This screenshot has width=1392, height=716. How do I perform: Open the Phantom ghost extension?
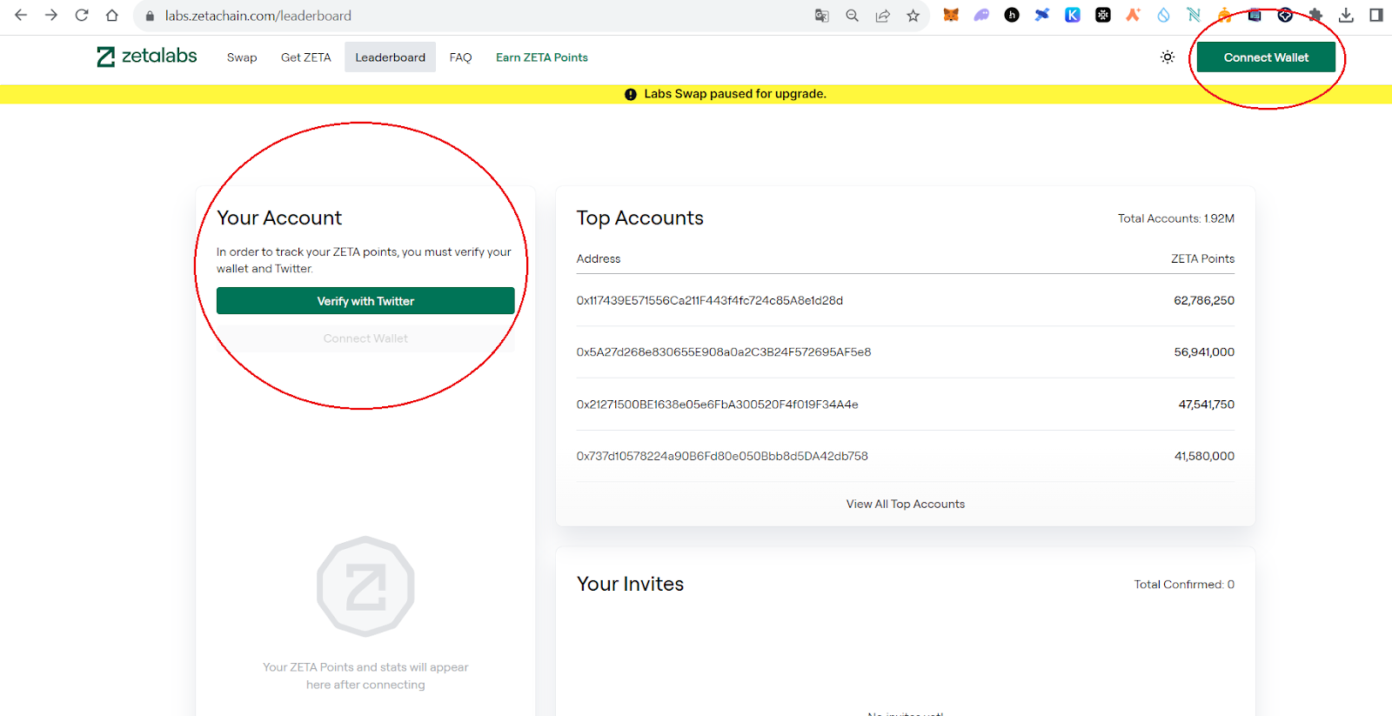[981, 15]
